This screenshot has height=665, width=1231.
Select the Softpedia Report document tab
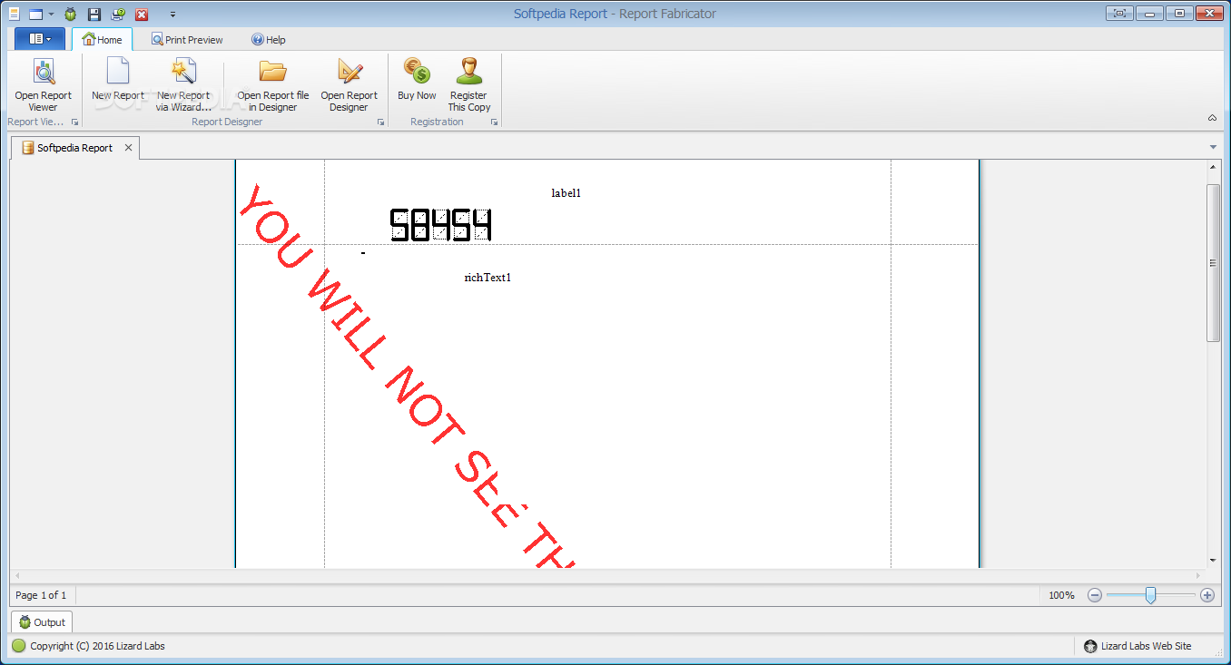(x=74, y=148)
